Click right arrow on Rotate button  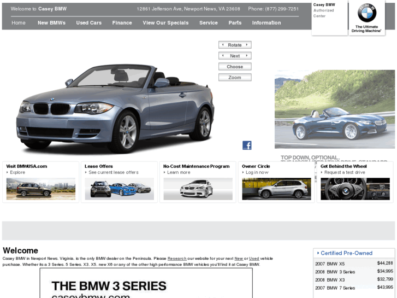[247, 45]
